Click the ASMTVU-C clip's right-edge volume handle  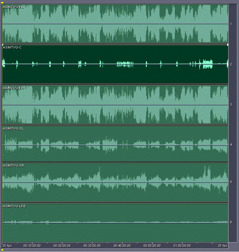pyautogui.click(x=228, y=64)
